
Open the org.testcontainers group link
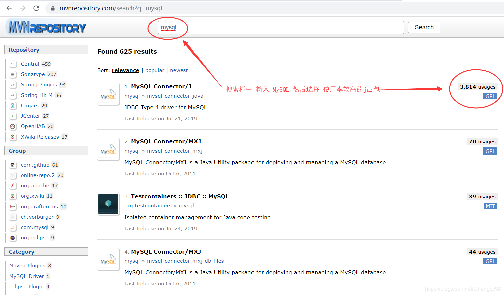point(148,206)
